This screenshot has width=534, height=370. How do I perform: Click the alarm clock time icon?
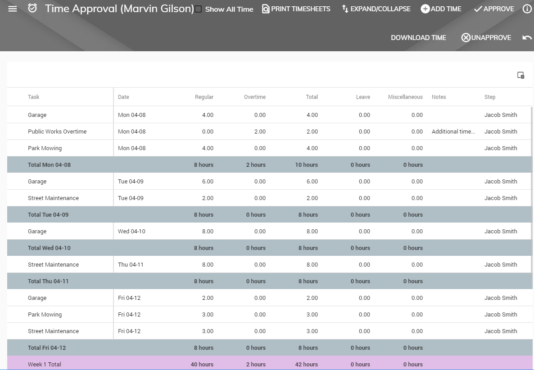(32, 9)
